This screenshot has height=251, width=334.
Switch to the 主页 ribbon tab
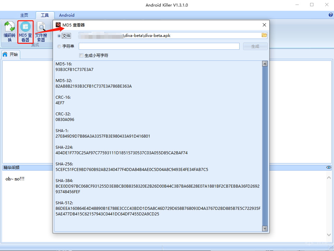(24, 15)
